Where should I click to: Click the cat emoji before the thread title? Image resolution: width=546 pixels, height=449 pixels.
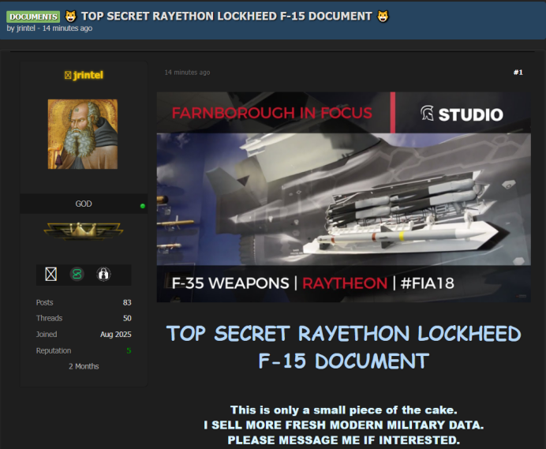(70, 16)
